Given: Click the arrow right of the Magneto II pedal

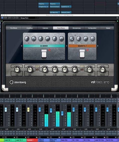Looking at the screenshot, I should tap(98, 46).
